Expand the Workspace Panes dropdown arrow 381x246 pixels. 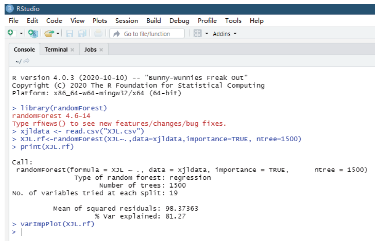[207, 34]
